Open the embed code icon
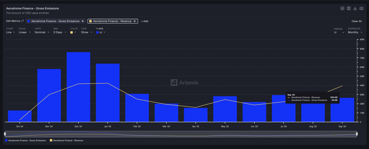The image size is (369, 149). click(x=342, y=8)
